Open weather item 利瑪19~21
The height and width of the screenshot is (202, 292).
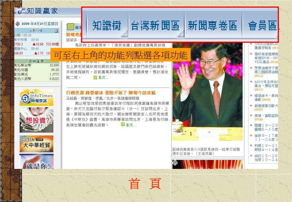(266, 148)
